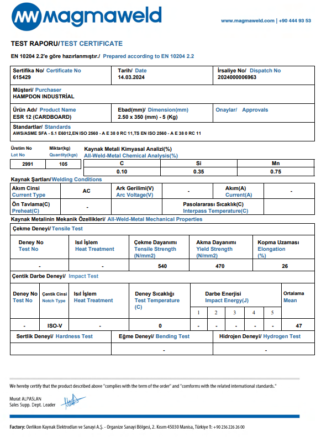Select the carbon value 0.10
Screen dimensions: 316x437
pos(122,172)
